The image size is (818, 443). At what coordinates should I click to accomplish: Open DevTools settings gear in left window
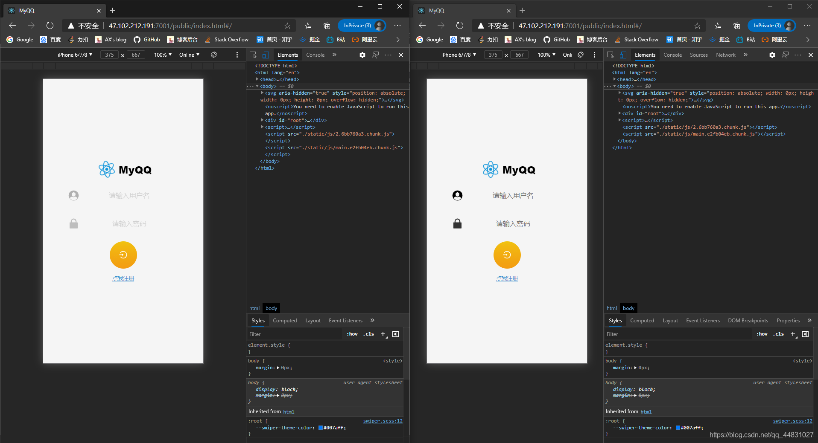coord(362,55)
